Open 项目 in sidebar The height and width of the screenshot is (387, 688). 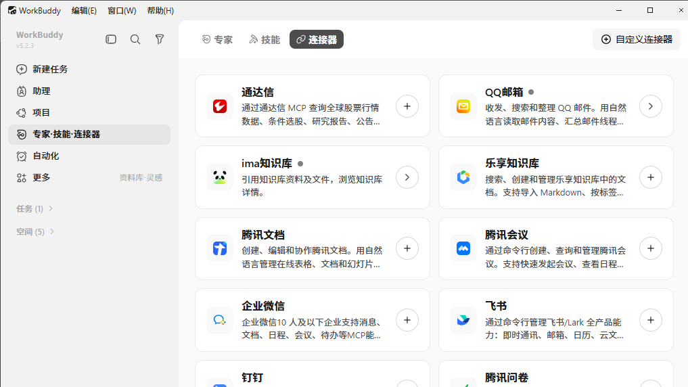pos(89,113)
